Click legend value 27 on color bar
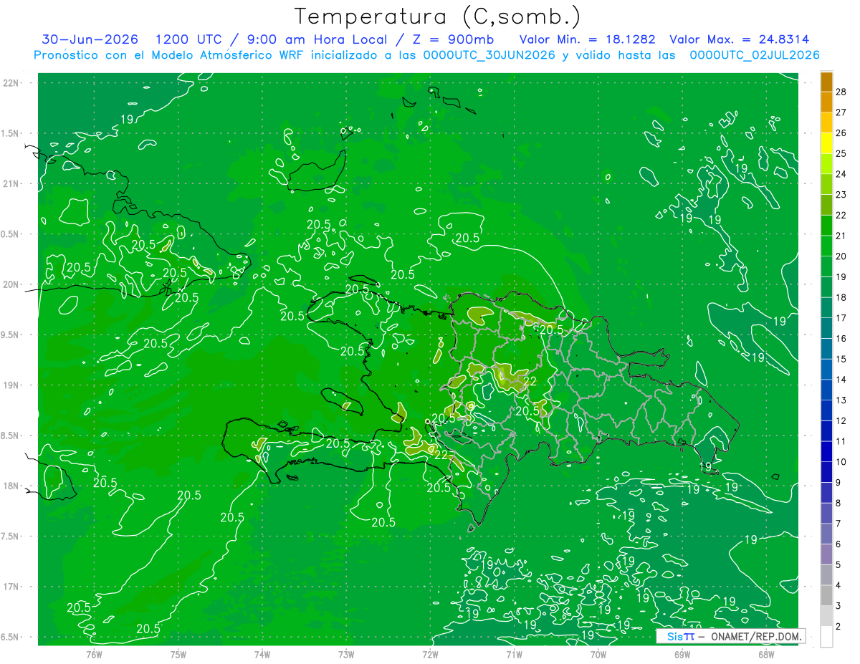Screen dimensions: 860x664 point(841,112)
